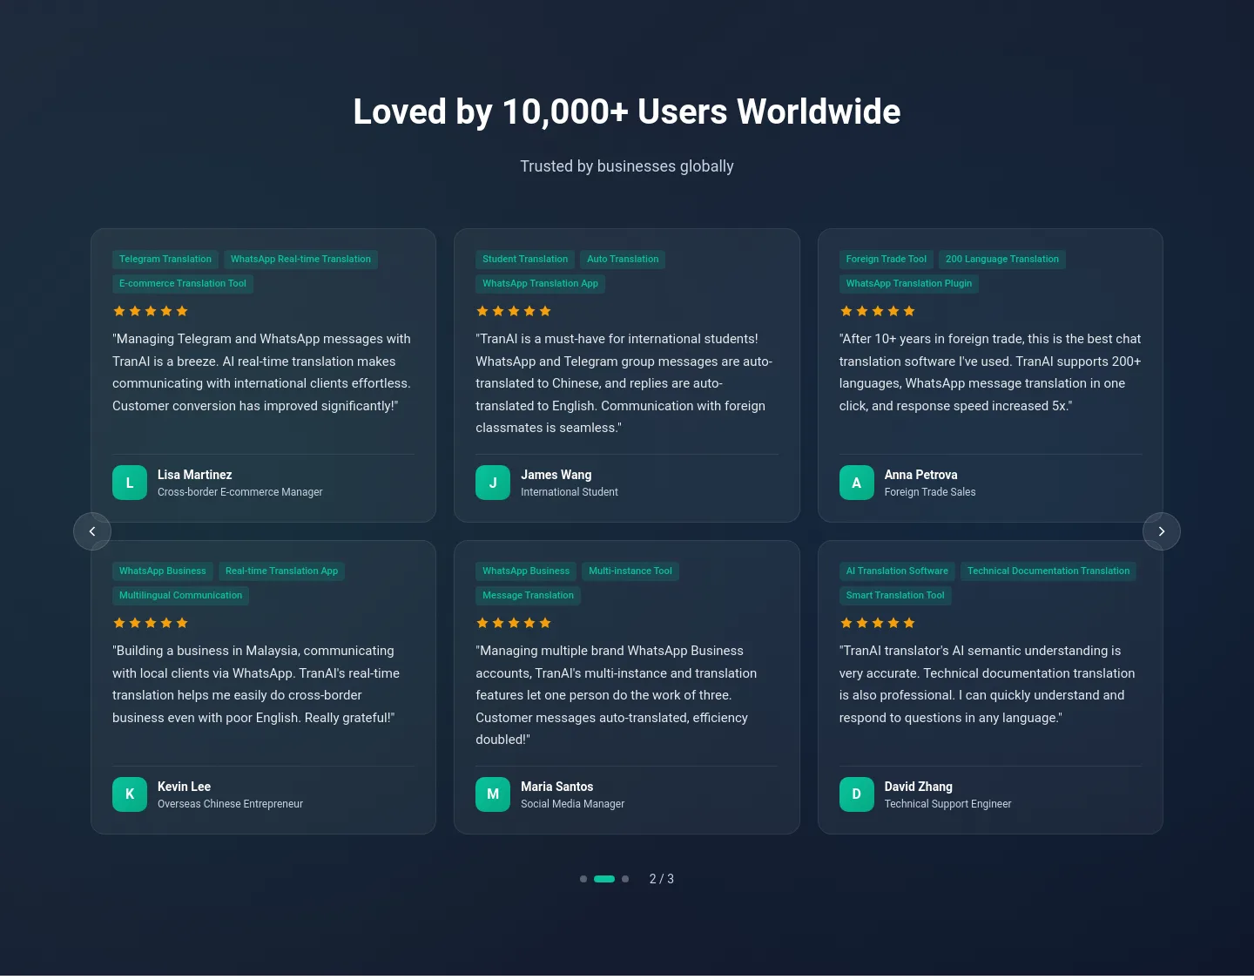
Task: Select the active second carousel page indicator
Action: tap(604, 879)
